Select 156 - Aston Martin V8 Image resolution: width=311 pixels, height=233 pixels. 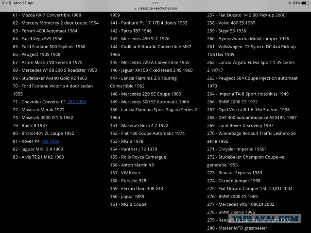(x=132, y=165)
